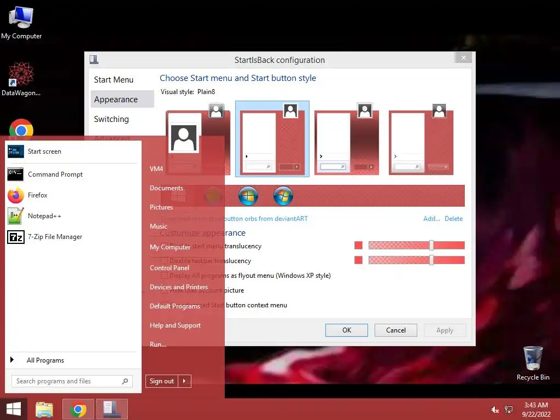Click the search magnifier icon in start menu
560x420 pixels.
(125, 381)
